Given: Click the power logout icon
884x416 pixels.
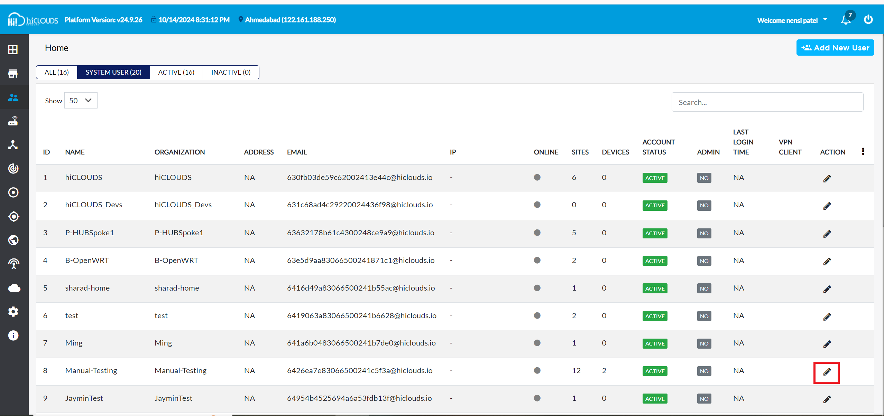Looking at the screenshot, I should point(868,20).
